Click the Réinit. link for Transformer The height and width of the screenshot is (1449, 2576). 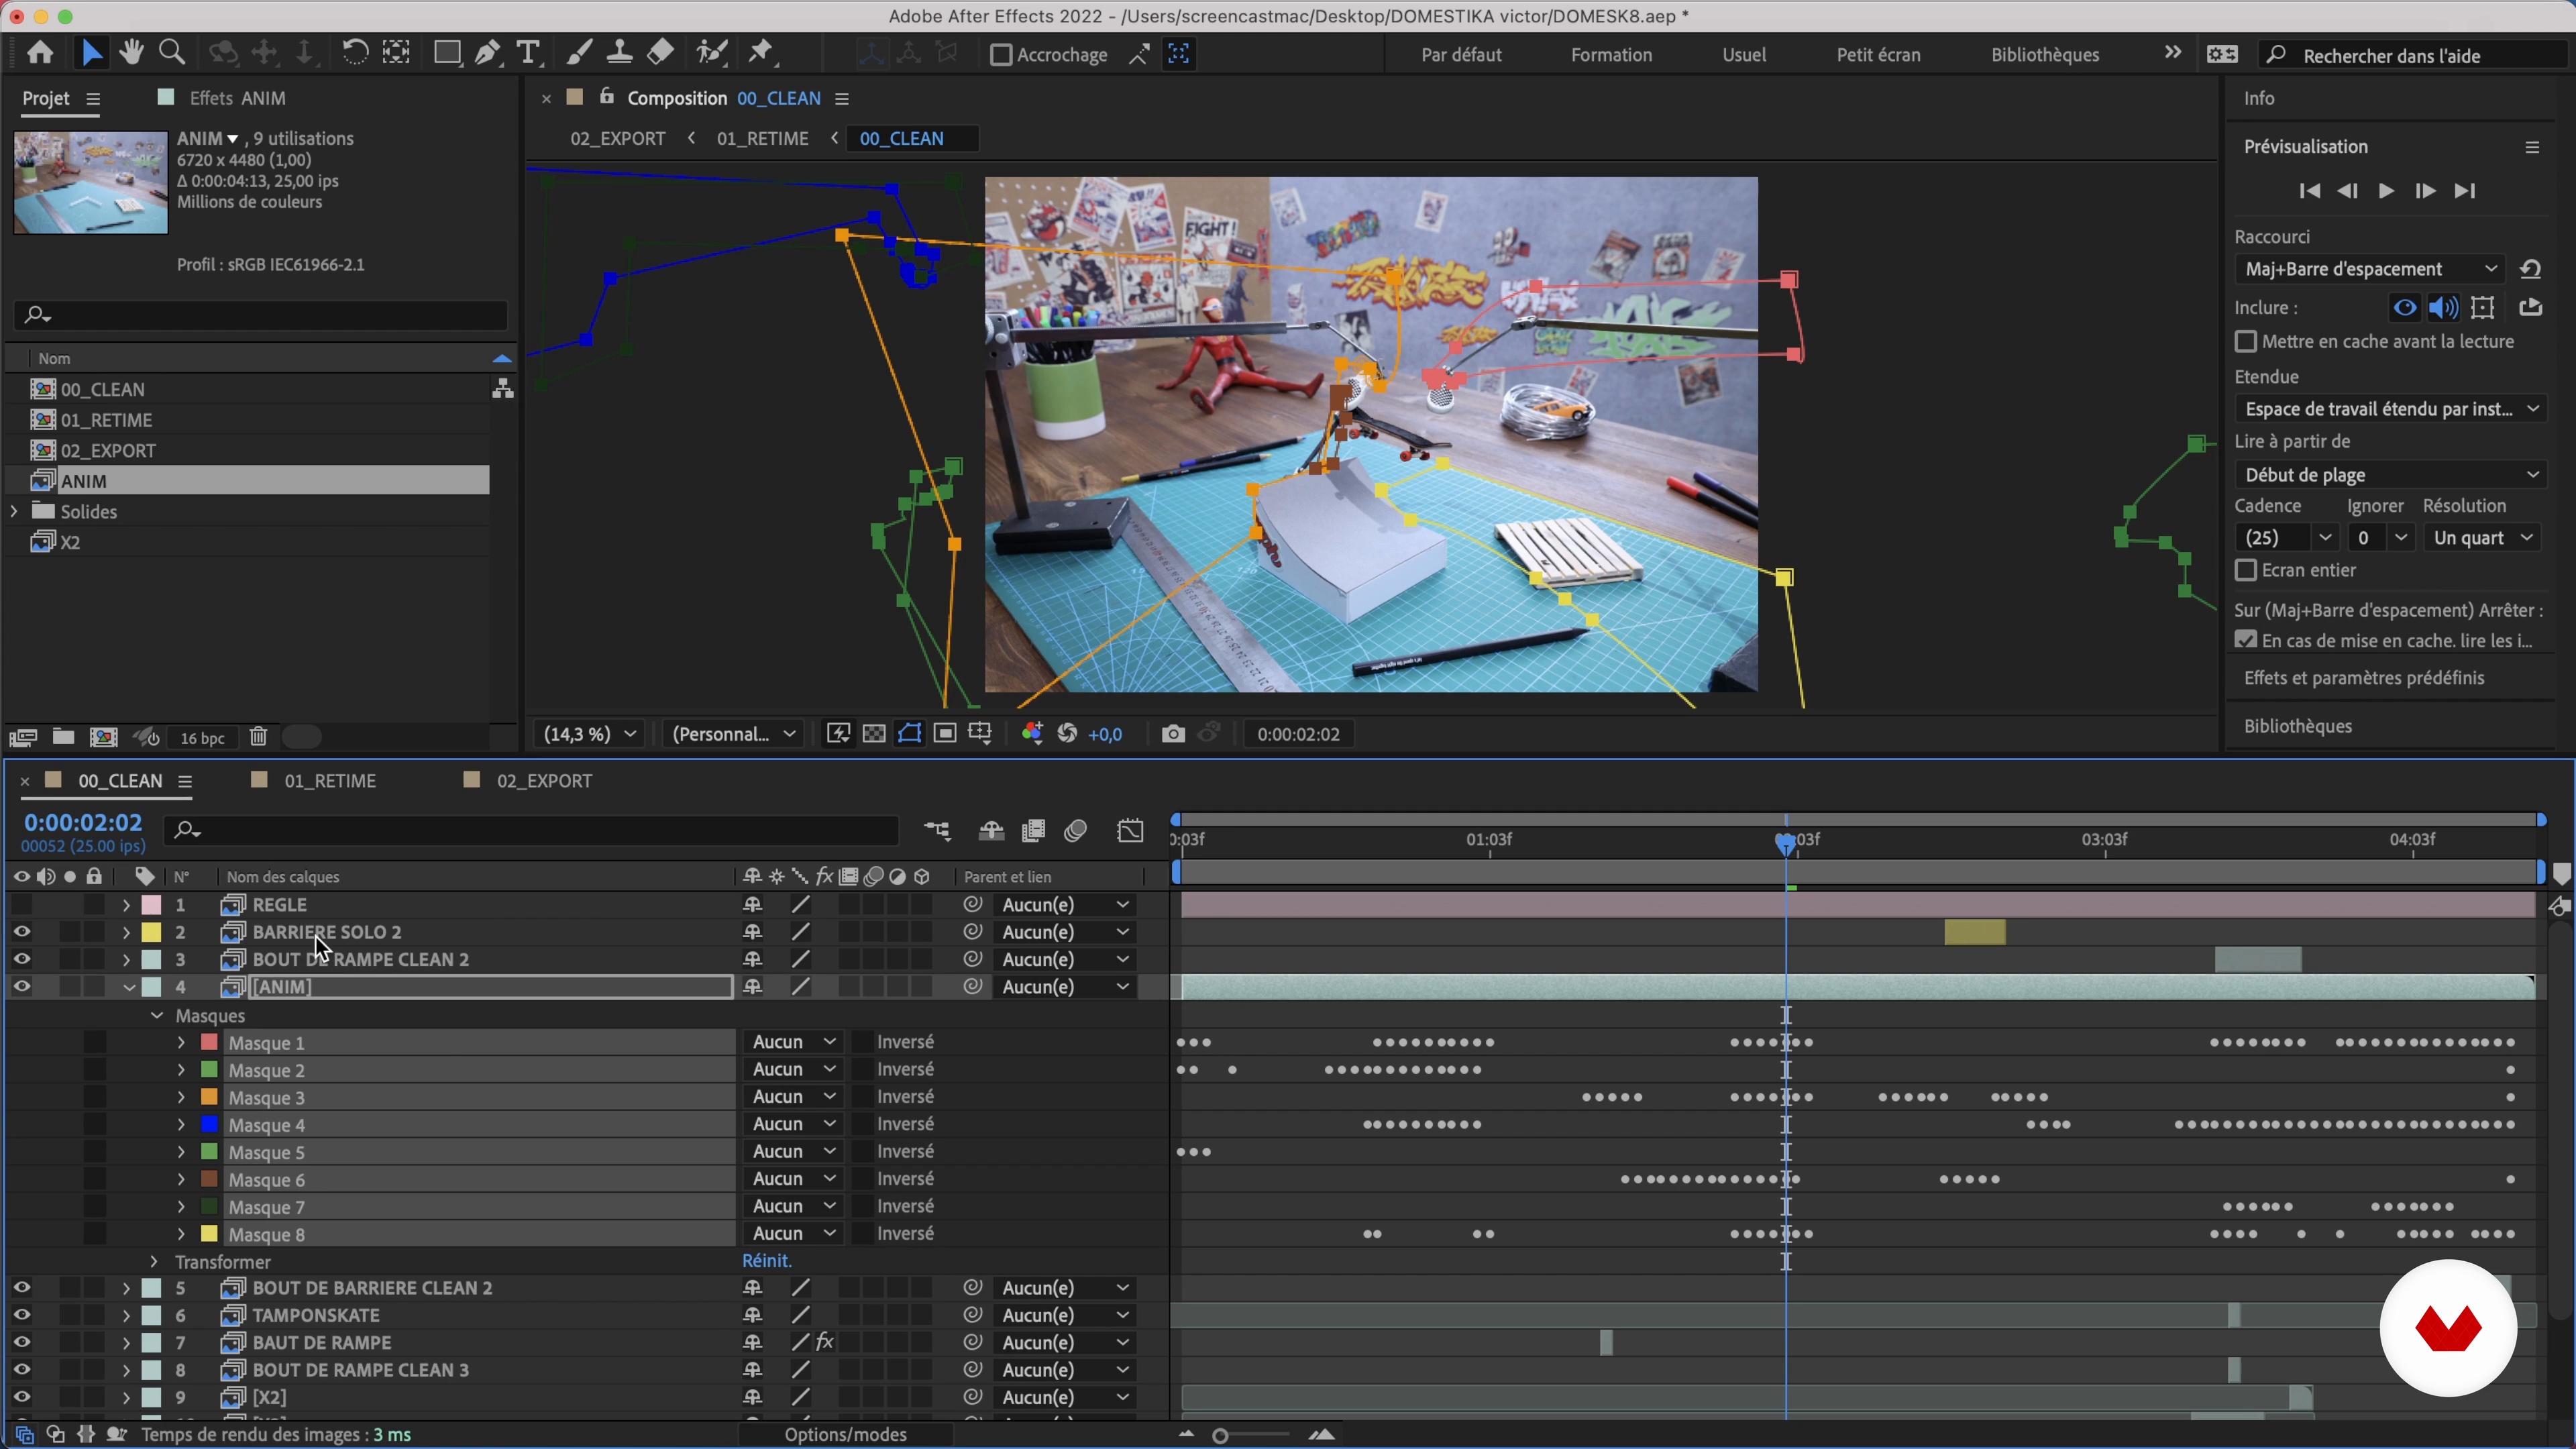point(766,1261)
